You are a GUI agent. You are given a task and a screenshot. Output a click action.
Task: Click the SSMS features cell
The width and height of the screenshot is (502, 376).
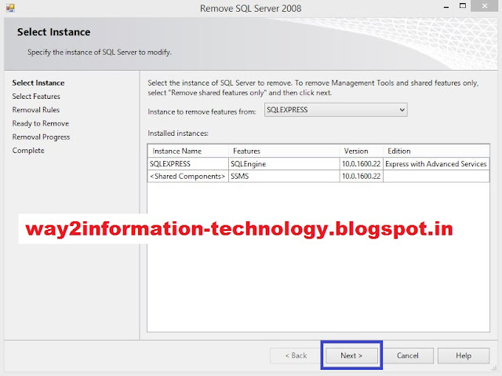pyautogui.click(x=284, y=176)
